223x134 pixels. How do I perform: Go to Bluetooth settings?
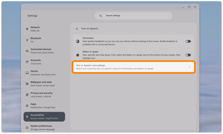(44, 40)
